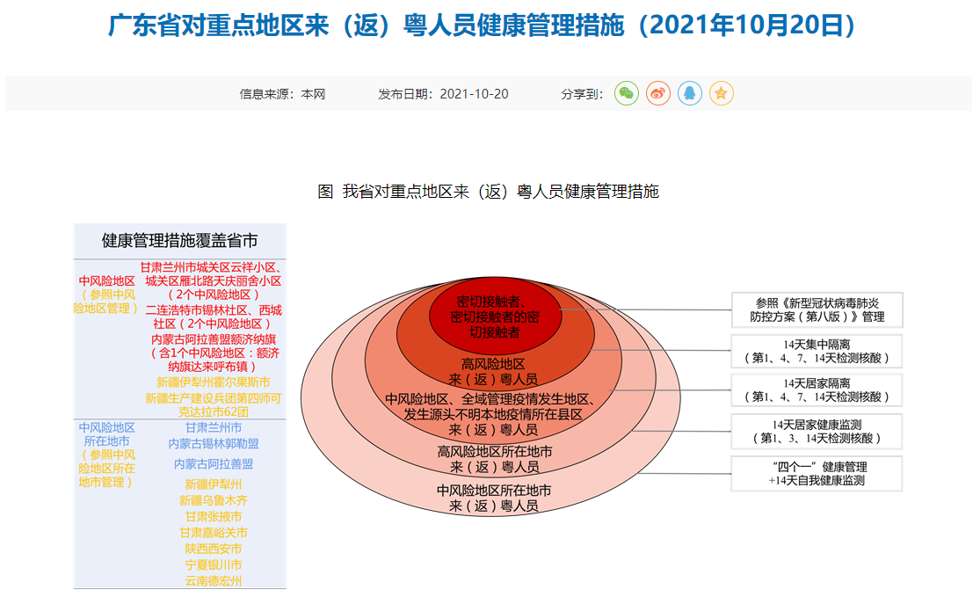Viewport: 980px width, 597px height.
Task: Click the 14天集中隔离 measure box
Action: (817, 351)
